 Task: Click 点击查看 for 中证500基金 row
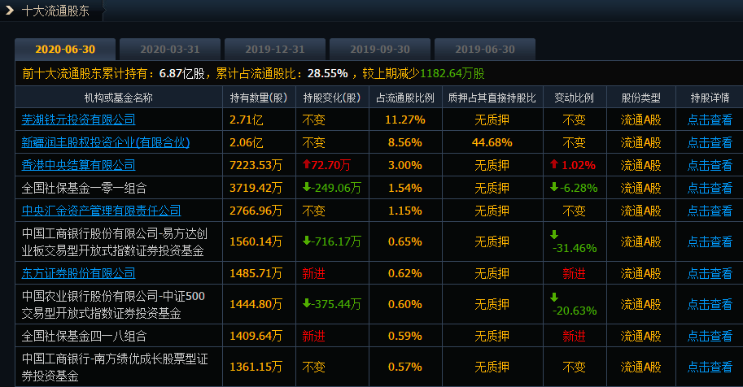tap(710, 304)
